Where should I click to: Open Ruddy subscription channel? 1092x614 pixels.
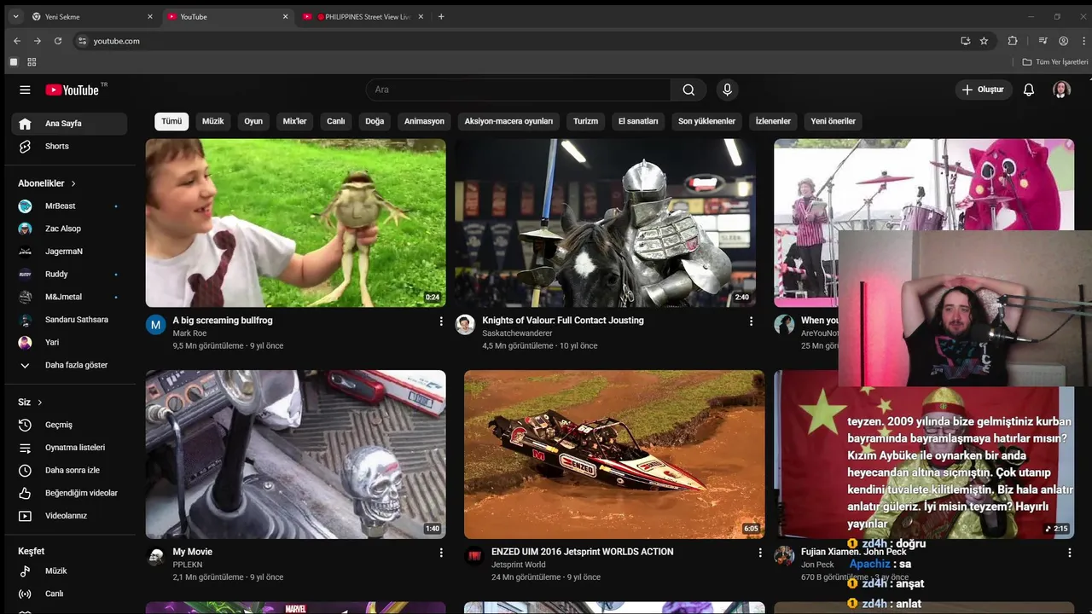coord(69,275)
